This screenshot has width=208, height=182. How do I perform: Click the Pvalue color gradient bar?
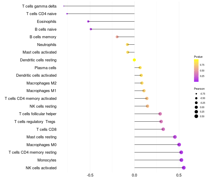pyautogui.click(x=196, y=70)
